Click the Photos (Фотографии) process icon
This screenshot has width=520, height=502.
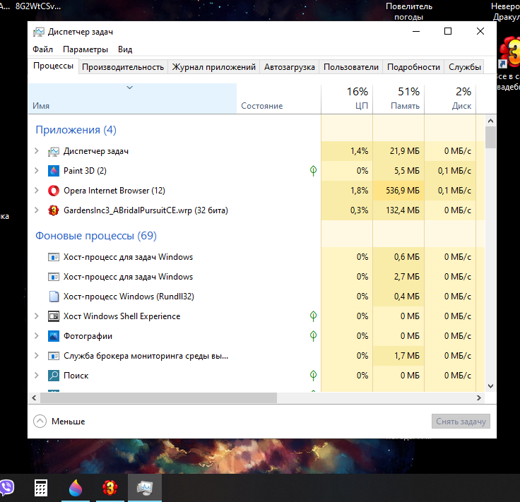coord(54,336)
